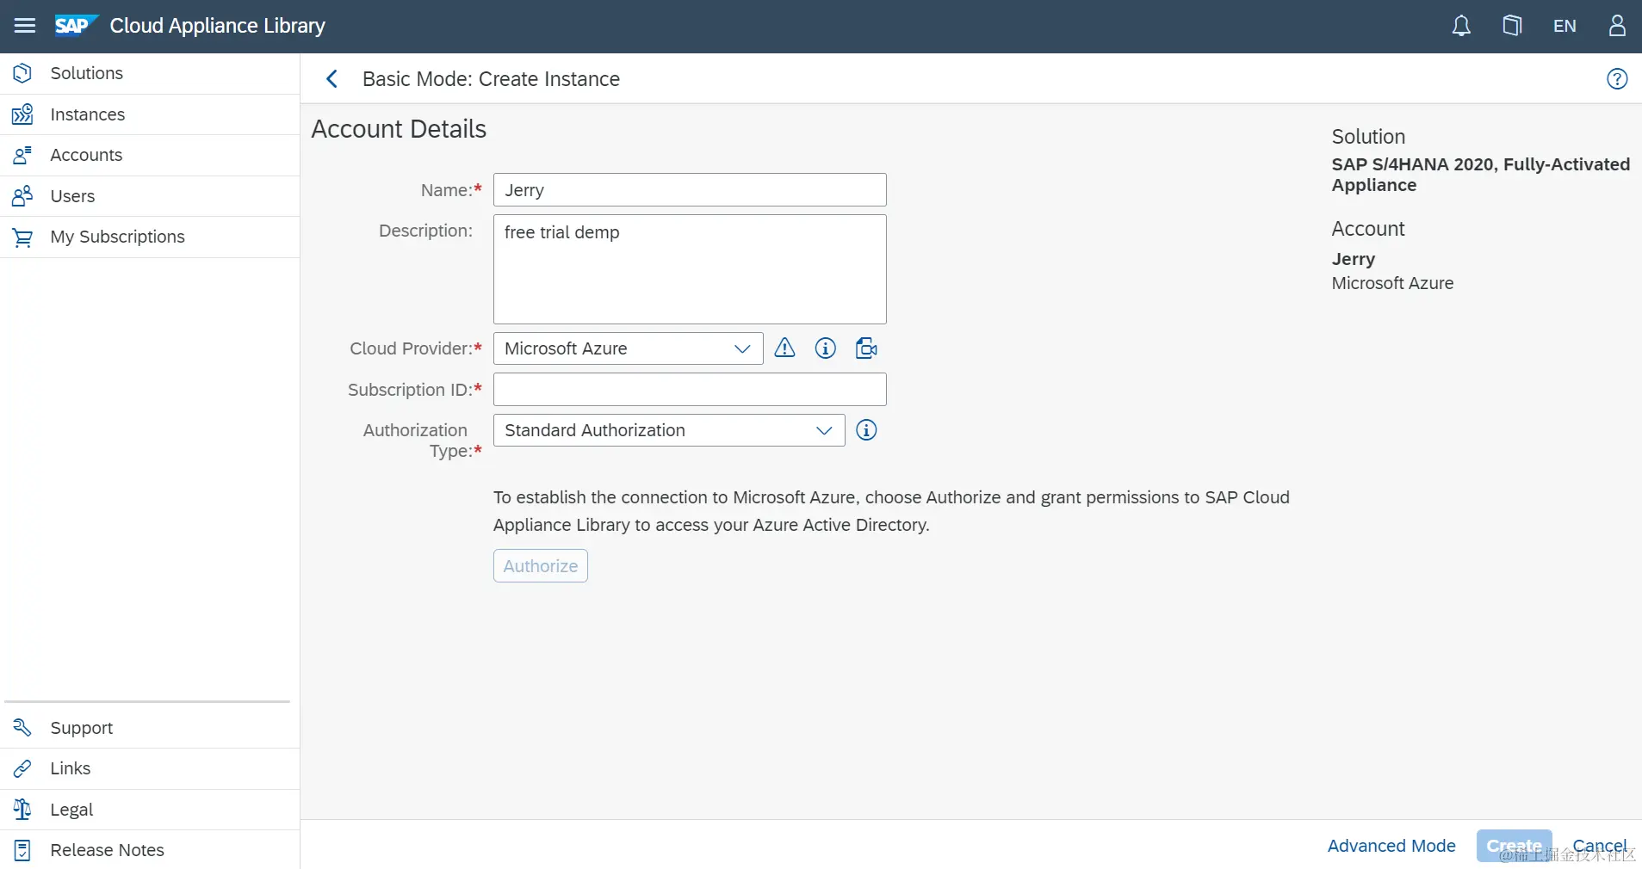Click the Name input field
1642x869 pixels.
[x=690, y=190]
